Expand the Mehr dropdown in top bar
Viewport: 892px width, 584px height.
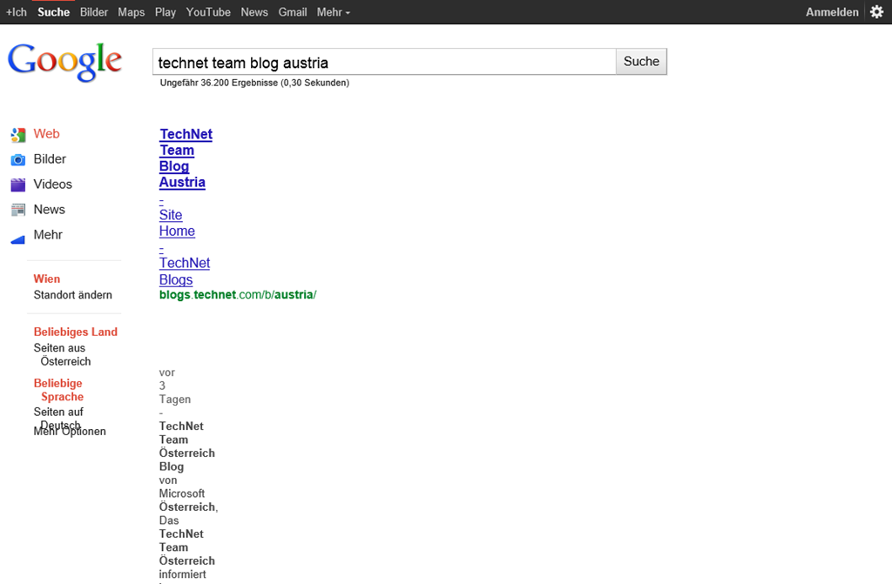[x=333, y=12]
